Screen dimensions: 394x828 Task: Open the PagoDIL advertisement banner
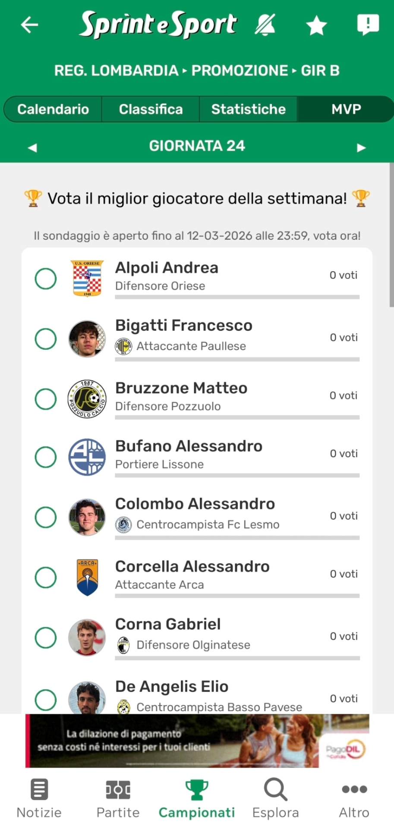pos(197,740)
